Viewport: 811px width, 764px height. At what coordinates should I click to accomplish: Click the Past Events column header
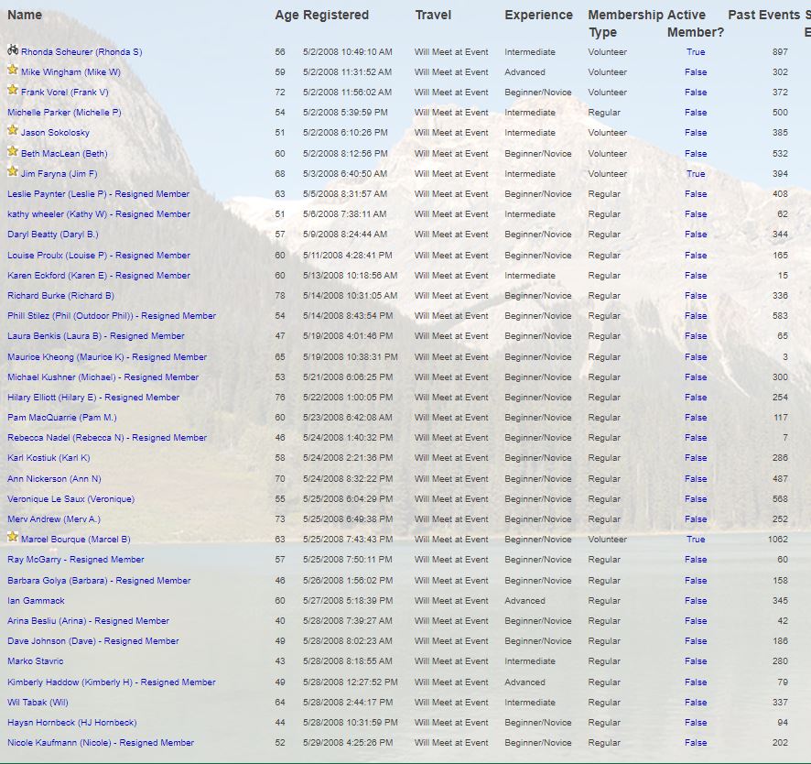point(763,15)
